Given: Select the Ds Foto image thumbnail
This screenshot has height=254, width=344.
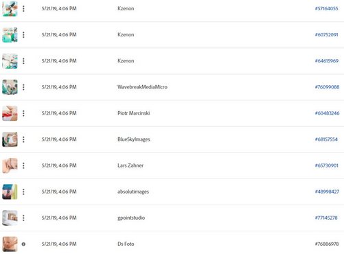Looking at the screenshot, I should [x=10, y=244].
